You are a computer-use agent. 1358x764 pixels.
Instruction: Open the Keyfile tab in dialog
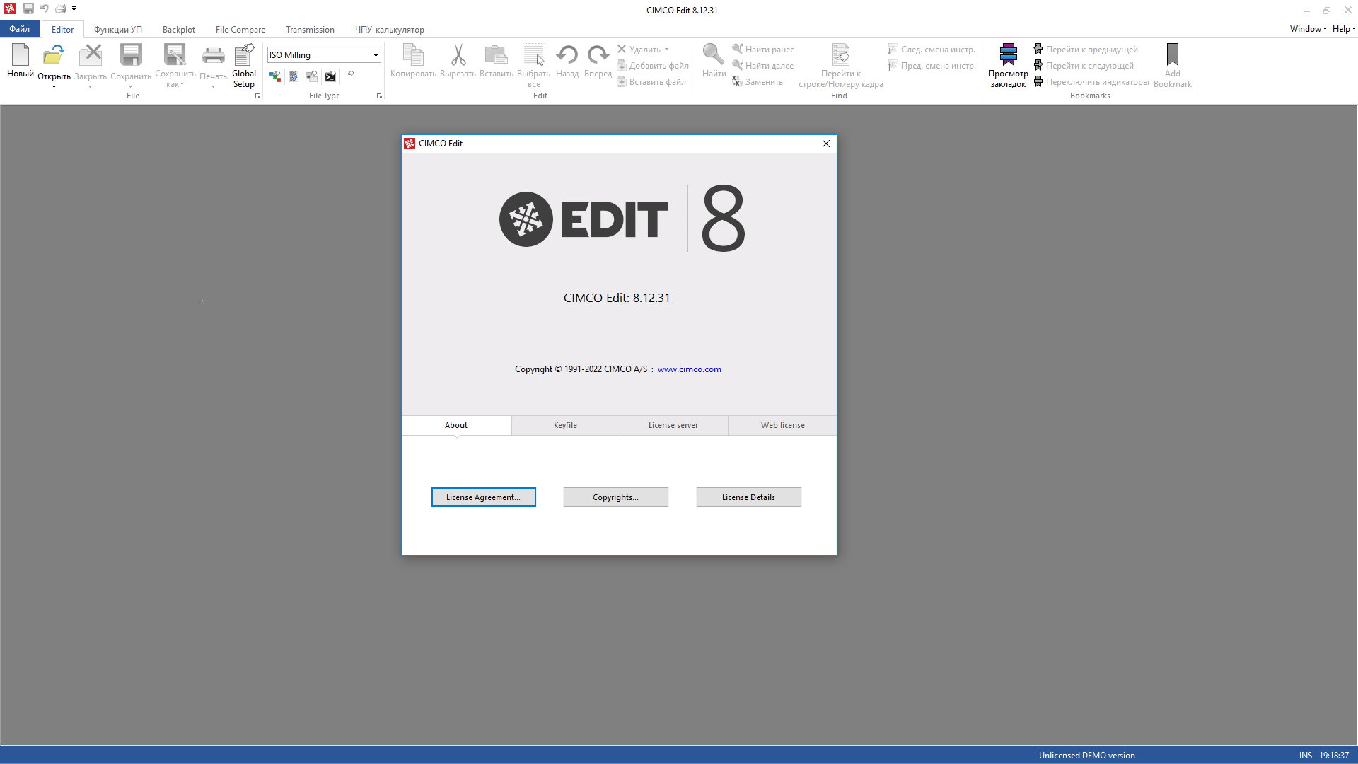565,425
